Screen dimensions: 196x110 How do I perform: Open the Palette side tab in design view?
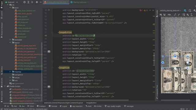157,13
